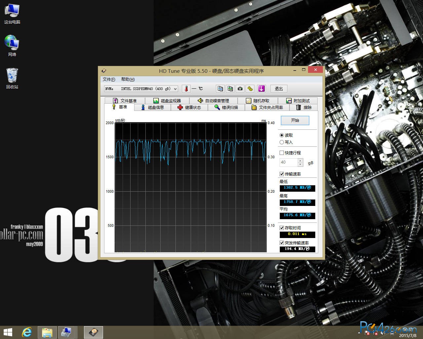Switch to 错误扫描 tab

(x=226, y=107)
